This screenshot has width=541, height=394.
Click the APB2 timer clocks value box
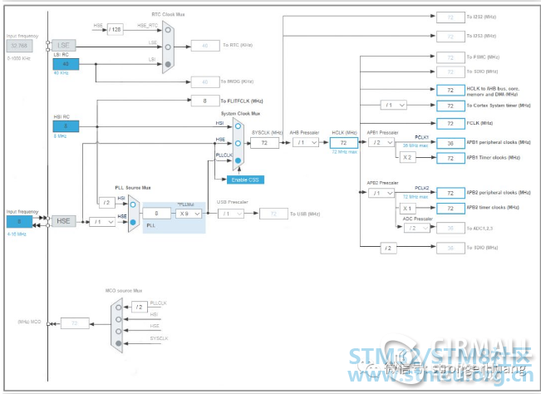tap(450, 209)
